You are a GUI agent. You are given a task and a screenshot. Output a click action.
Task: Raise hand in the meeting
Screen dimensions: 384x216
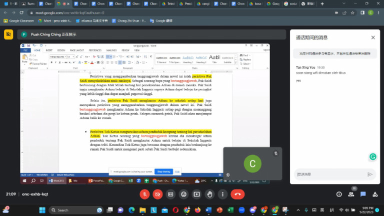click(210, 194)
